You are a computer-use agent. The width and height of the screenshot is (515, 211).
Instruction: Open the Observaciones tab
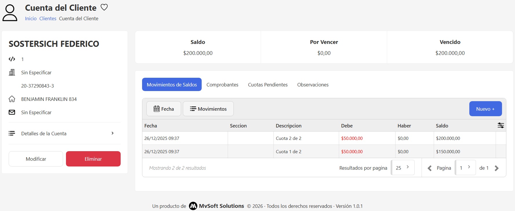pos(313,85)
